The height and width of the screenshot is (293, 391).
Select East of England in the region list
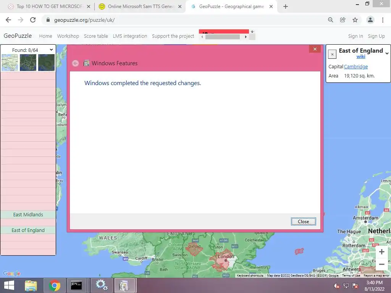[x=28, y=230]
